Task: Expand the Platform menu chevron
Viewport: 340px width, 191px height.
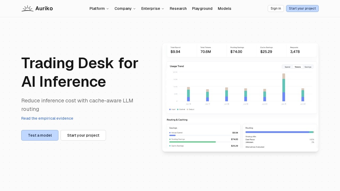Action: click(x=108, y=9)
